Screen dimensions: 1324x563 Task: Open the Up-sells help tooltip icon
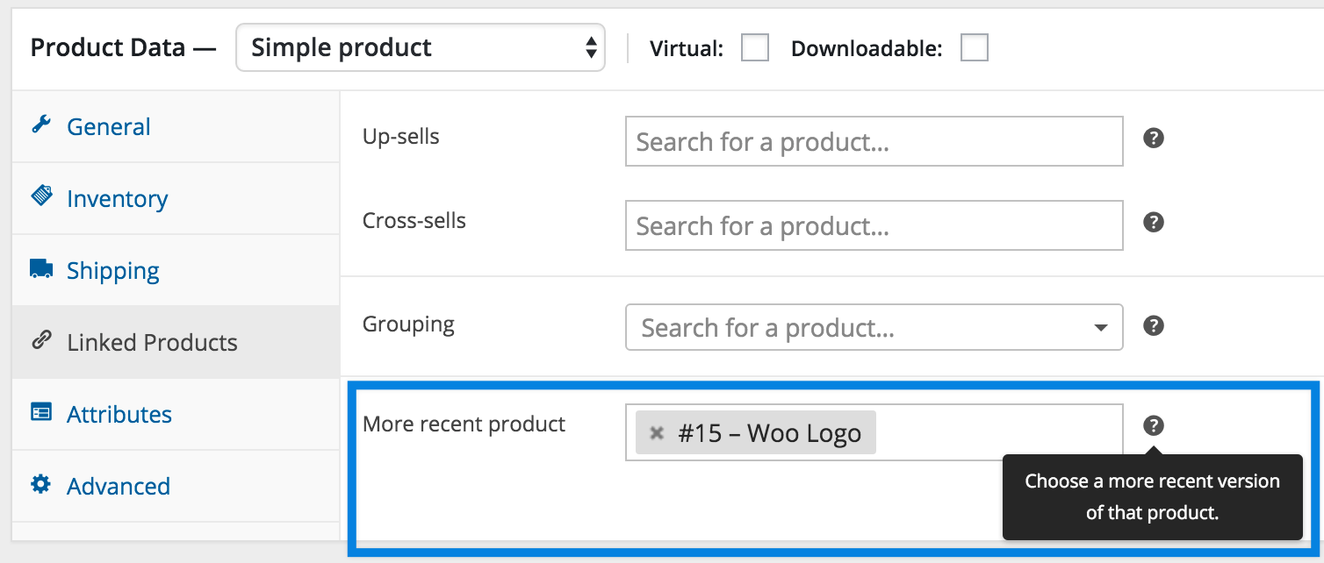point(1153,138)
